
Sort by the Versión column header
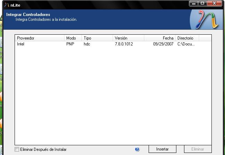coord(128,38)
